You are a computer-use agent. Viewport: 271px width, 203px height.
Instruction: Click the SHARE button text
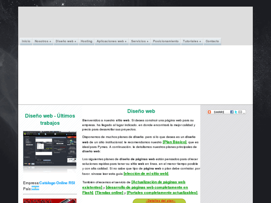point(219,112)
